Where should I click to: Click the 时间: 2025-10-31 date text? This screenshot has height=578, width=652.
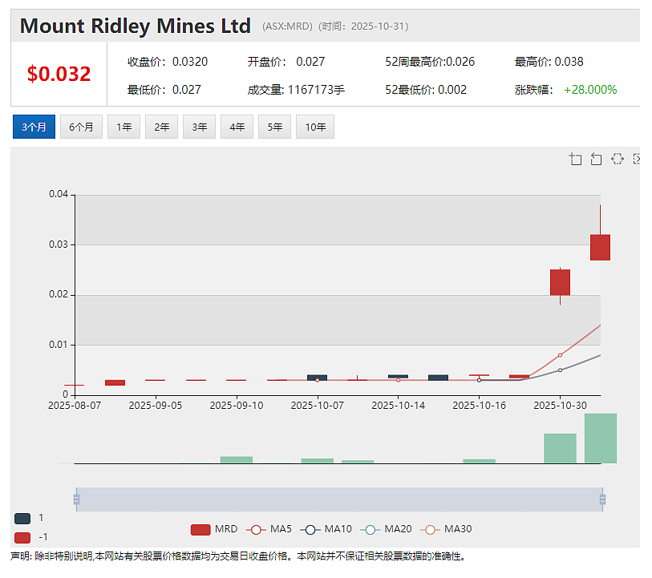tap(363, 26)
